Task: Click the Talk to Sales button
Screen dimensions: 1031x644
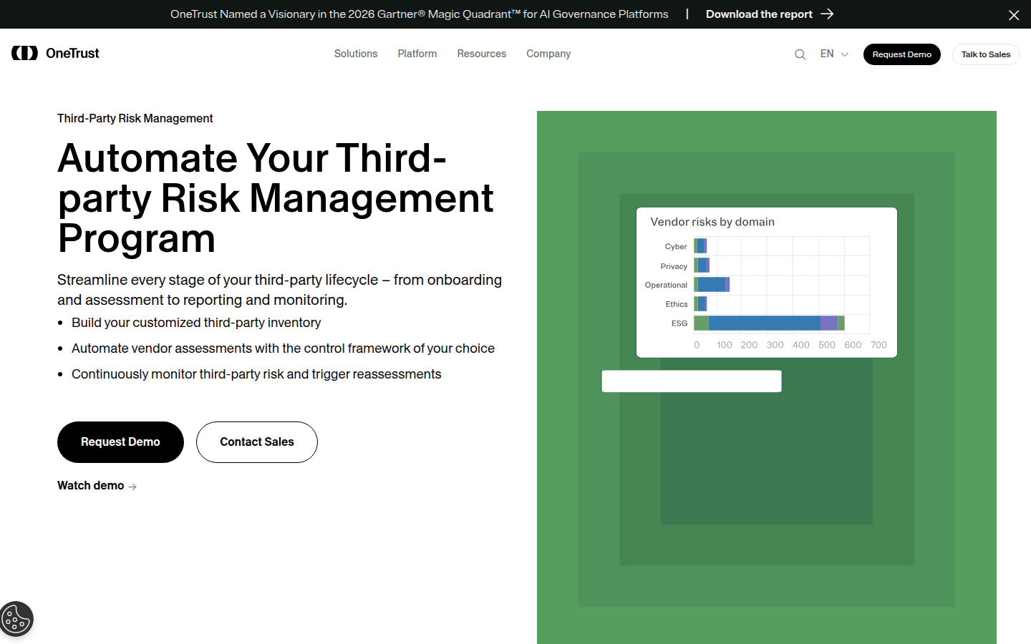Action: (986, 54)
